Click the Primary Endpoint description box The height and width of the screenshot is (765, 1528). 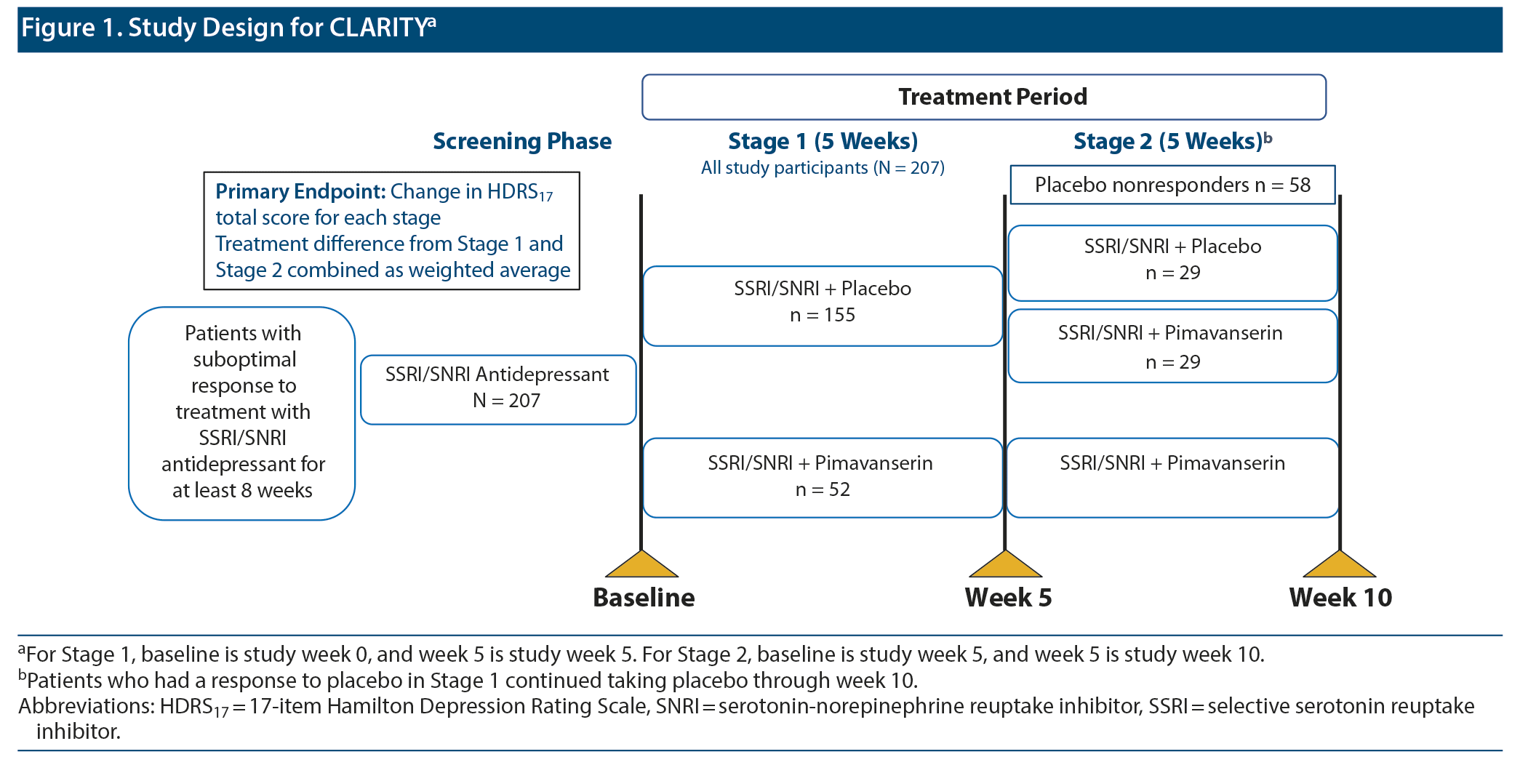point(391,231)
